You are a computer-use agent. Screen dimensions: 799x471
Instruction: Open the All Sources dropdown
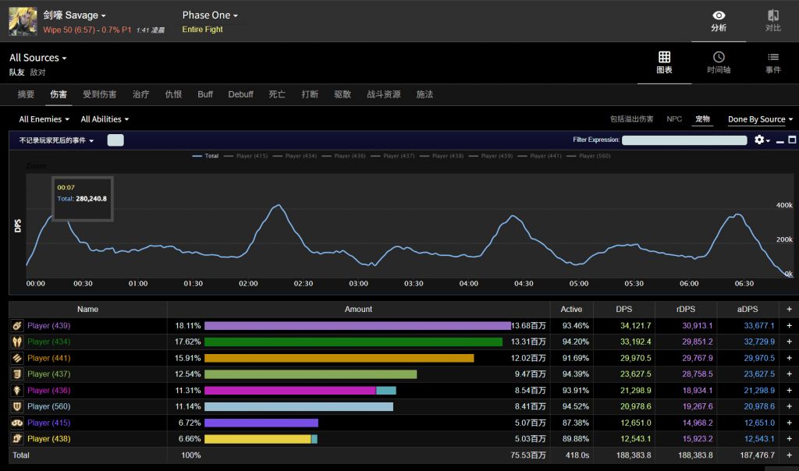pyautogui.click(x=37, y=58)
